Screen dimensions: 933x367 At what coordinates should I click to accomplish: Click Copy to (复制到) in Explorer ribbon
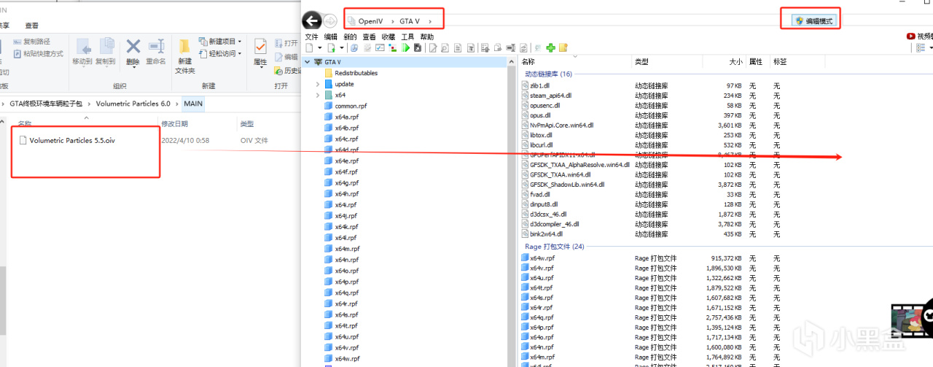106,53
